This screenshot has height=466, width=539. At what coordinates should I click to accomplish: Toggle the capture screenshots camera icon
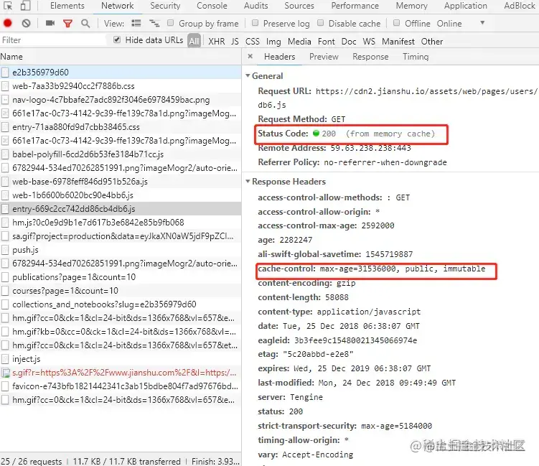coord(50,23)
